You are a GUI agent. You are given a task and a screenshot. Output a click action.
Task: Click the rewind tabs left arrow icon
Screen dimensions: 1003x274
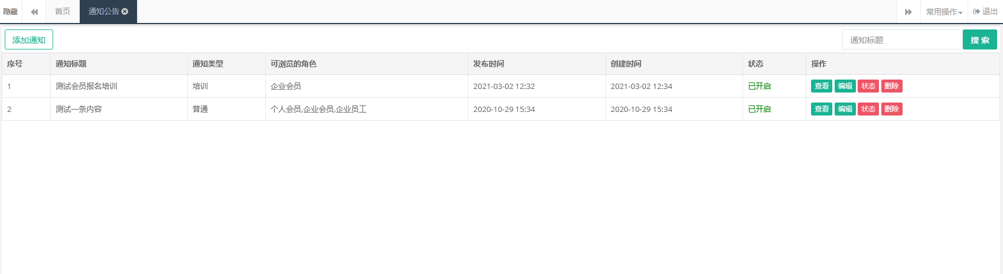34,12
